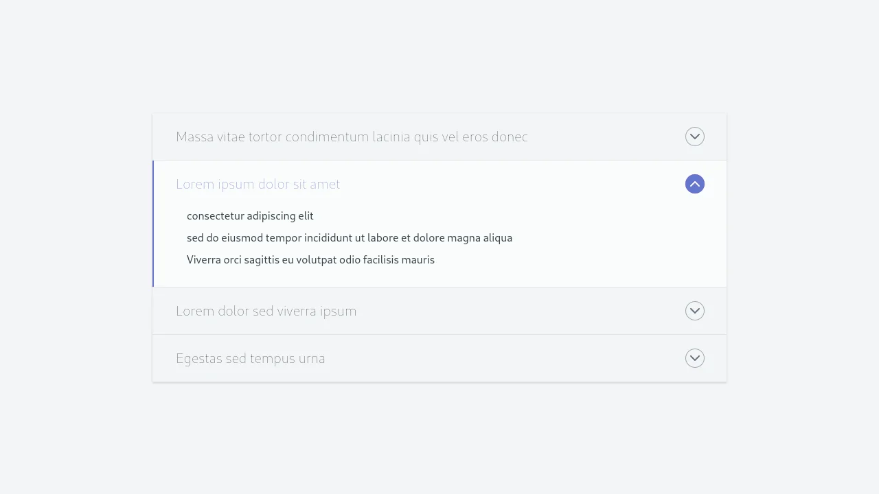This screenshot has height=494, width=879.
Task: Click the word "urna" in the bottom header
Action: coord(312,358)
